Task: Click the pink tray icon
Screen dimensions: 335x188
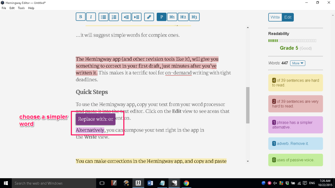Action: click(x=270, y=183)
